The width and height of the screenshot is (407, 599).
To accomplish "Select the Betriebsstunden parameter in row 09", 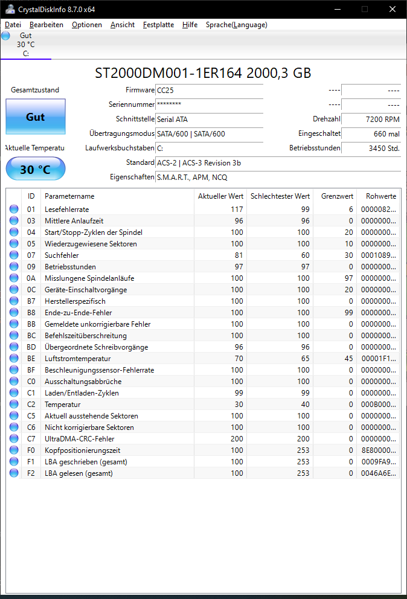I will pyautogui.click(x=70, y=267).
